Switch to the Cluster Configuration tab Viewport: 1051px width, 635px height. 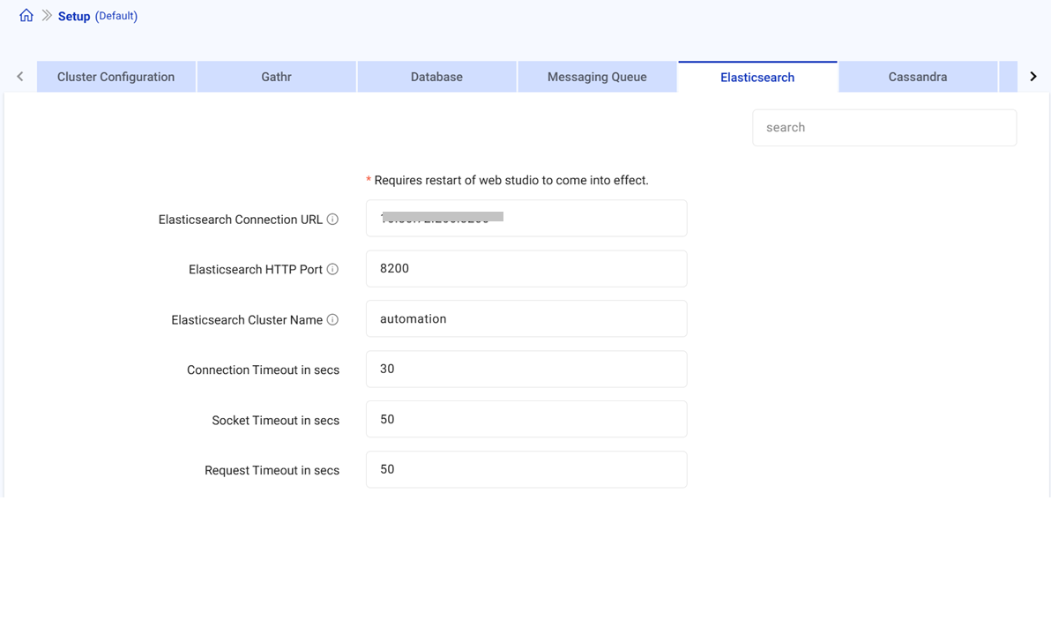tap(116, 77)
